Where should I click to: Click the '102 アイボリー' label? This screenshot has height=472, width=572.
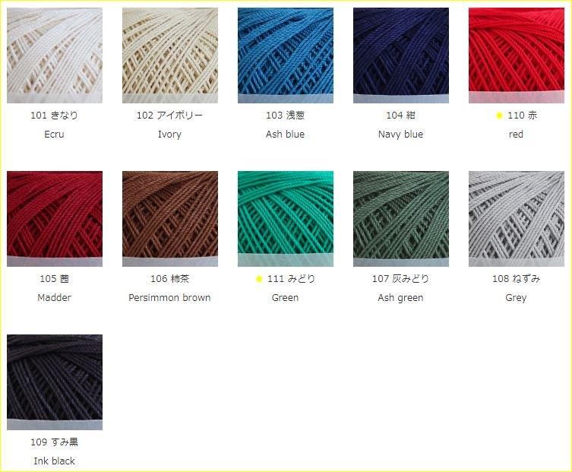(x=169, y=116)
